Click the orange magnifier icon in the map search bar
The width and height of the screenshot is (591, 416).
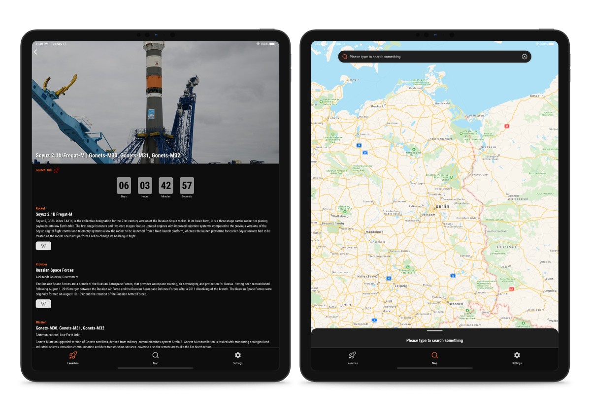pyautogui.click(x=344, y=57)
